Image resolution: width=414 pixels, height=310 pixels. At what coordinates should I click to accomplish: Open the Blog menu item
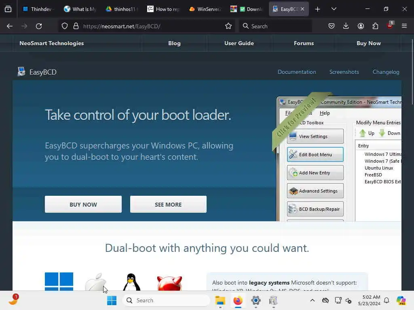point(174,43)
